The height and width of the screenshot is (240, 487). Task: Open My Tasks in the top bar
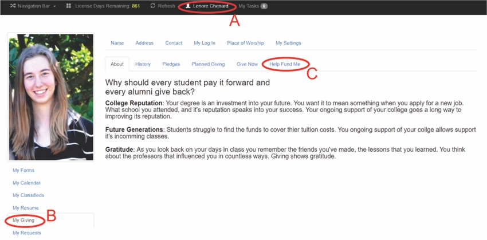tap(249, 6)
